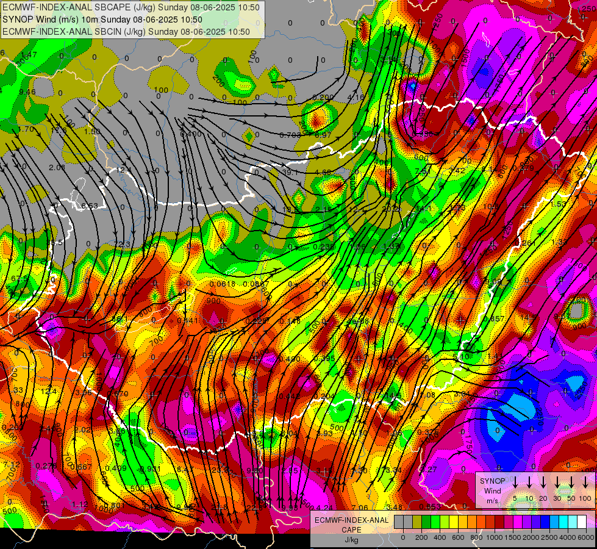597x549 pixels.
Task: Click the '0.703' station value on map
Action: click(290, 135)
